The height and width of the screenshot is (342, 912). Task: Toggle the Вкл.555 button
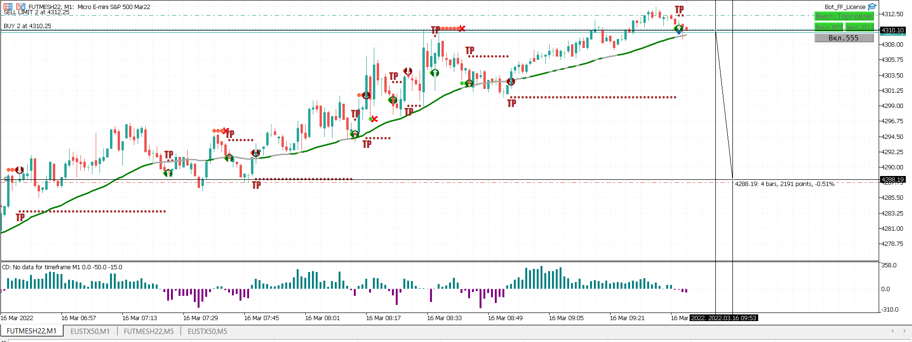point(844,38)
